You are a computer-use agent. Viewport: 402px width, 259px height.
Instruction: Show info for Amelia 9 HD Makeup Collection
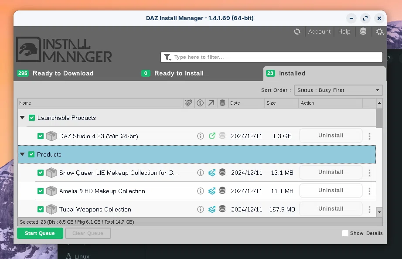[x=201, y=191]
